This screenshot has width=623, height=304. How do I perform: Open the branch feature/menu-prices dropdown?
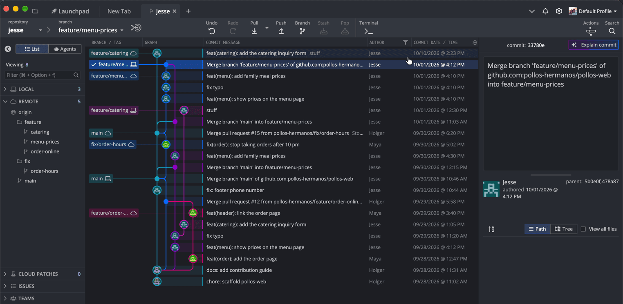(91, 30)
